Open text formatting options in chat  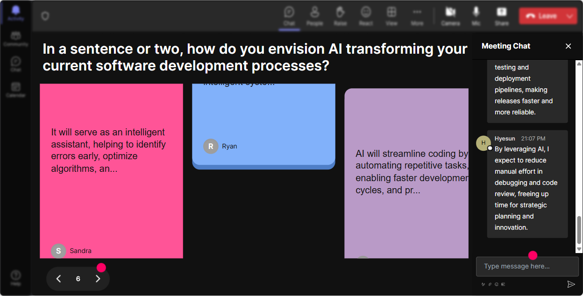coord(483,284)
